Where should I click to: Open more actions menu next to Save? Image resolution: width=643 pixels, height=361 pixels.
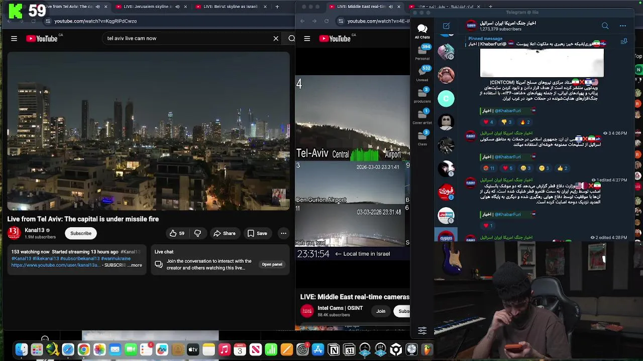[x=283, y=233]
